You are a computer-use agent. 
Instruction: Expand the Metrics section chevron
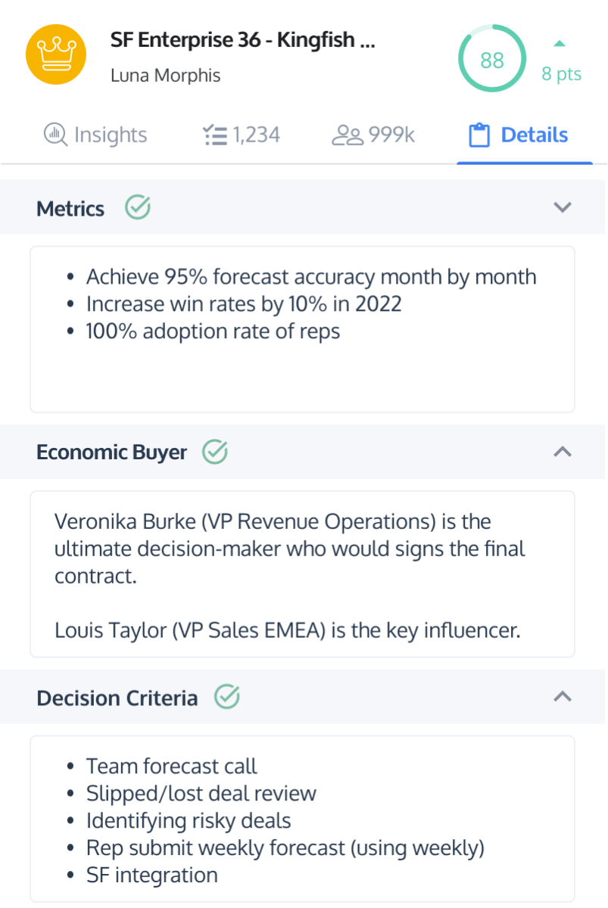pos(562,207)
